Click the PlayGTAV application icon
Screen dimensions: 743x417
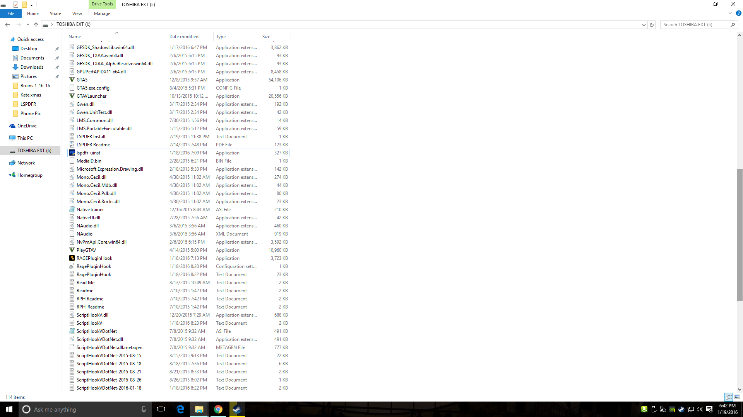tap(72, 250)
